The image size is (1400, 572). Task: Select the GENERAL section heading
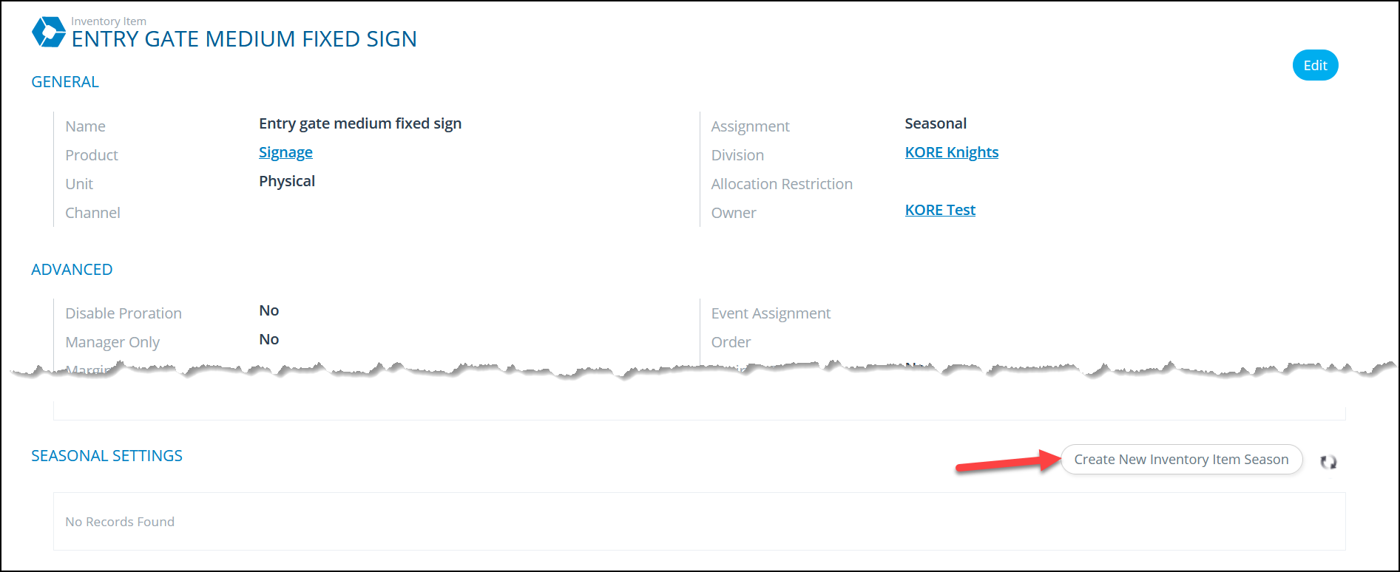point(65,82)
